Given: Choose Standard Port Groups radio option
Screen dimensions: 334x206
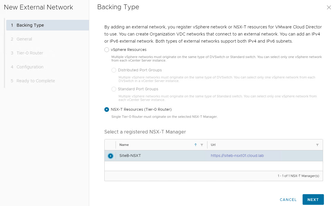Looking at the screenshot, I should point(114,89).
